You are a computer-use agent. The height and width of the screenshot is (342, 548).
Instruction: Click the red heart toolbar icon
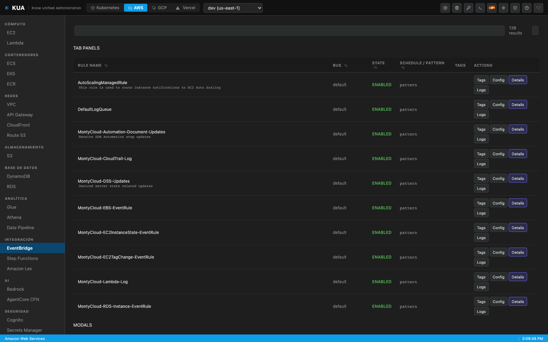538,8
